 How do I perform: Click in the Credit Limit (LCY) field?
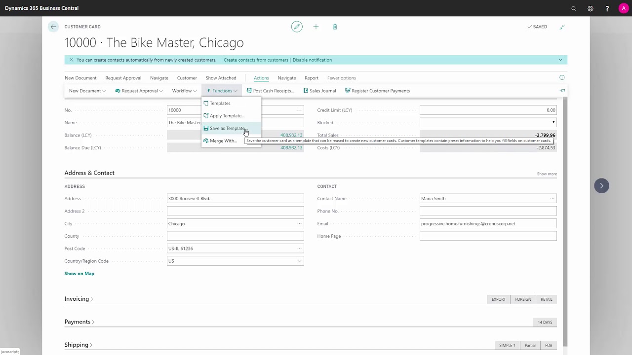coord(488,110)
